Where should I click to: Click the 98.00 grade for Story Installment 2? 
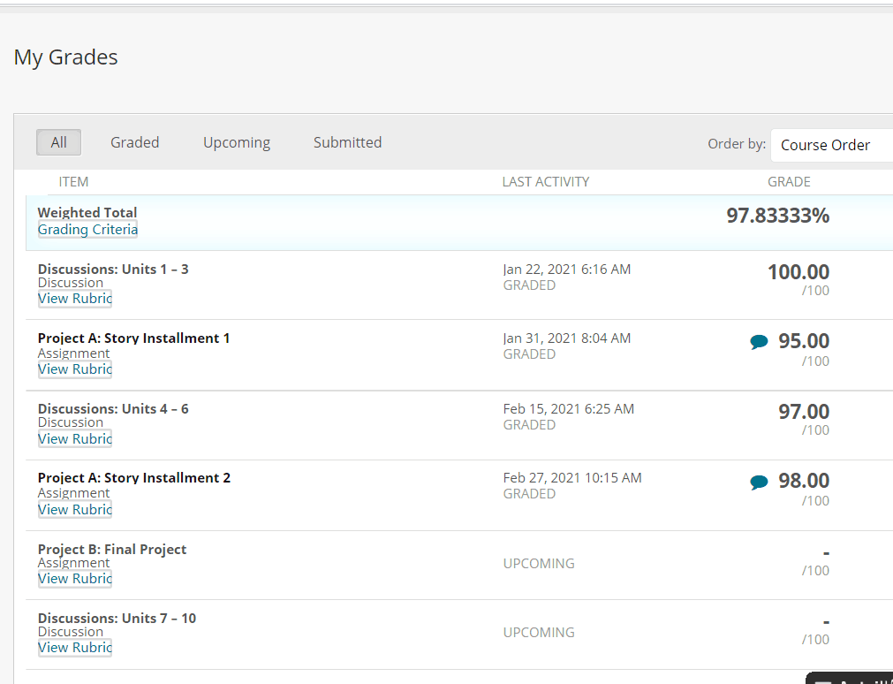(803, 481)
